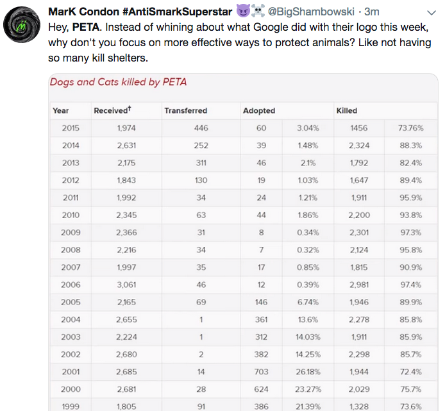Click the 2015 year cell
The height and width of the screenshot is (411, 445).
click(x=71, y=128)
